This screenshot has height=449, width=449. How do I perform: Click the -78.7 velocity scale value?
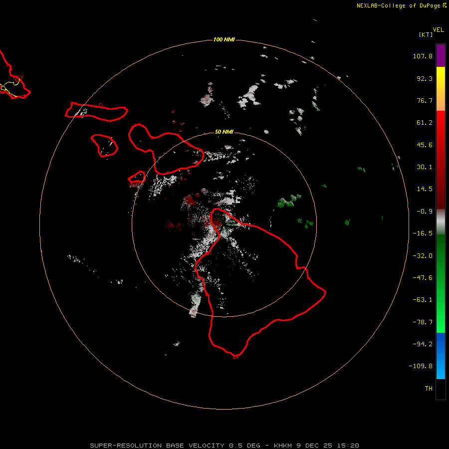pyautogui.click(x=423, y=322)
